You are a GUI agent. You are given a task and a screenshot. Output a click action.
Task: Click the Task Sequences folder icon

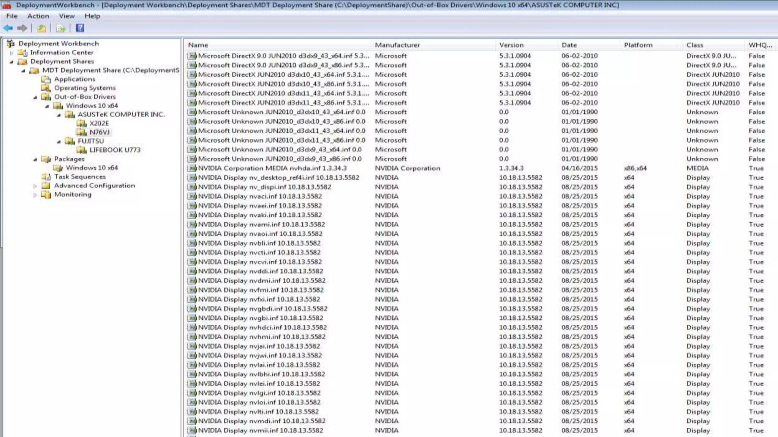(x=46, y=177)
